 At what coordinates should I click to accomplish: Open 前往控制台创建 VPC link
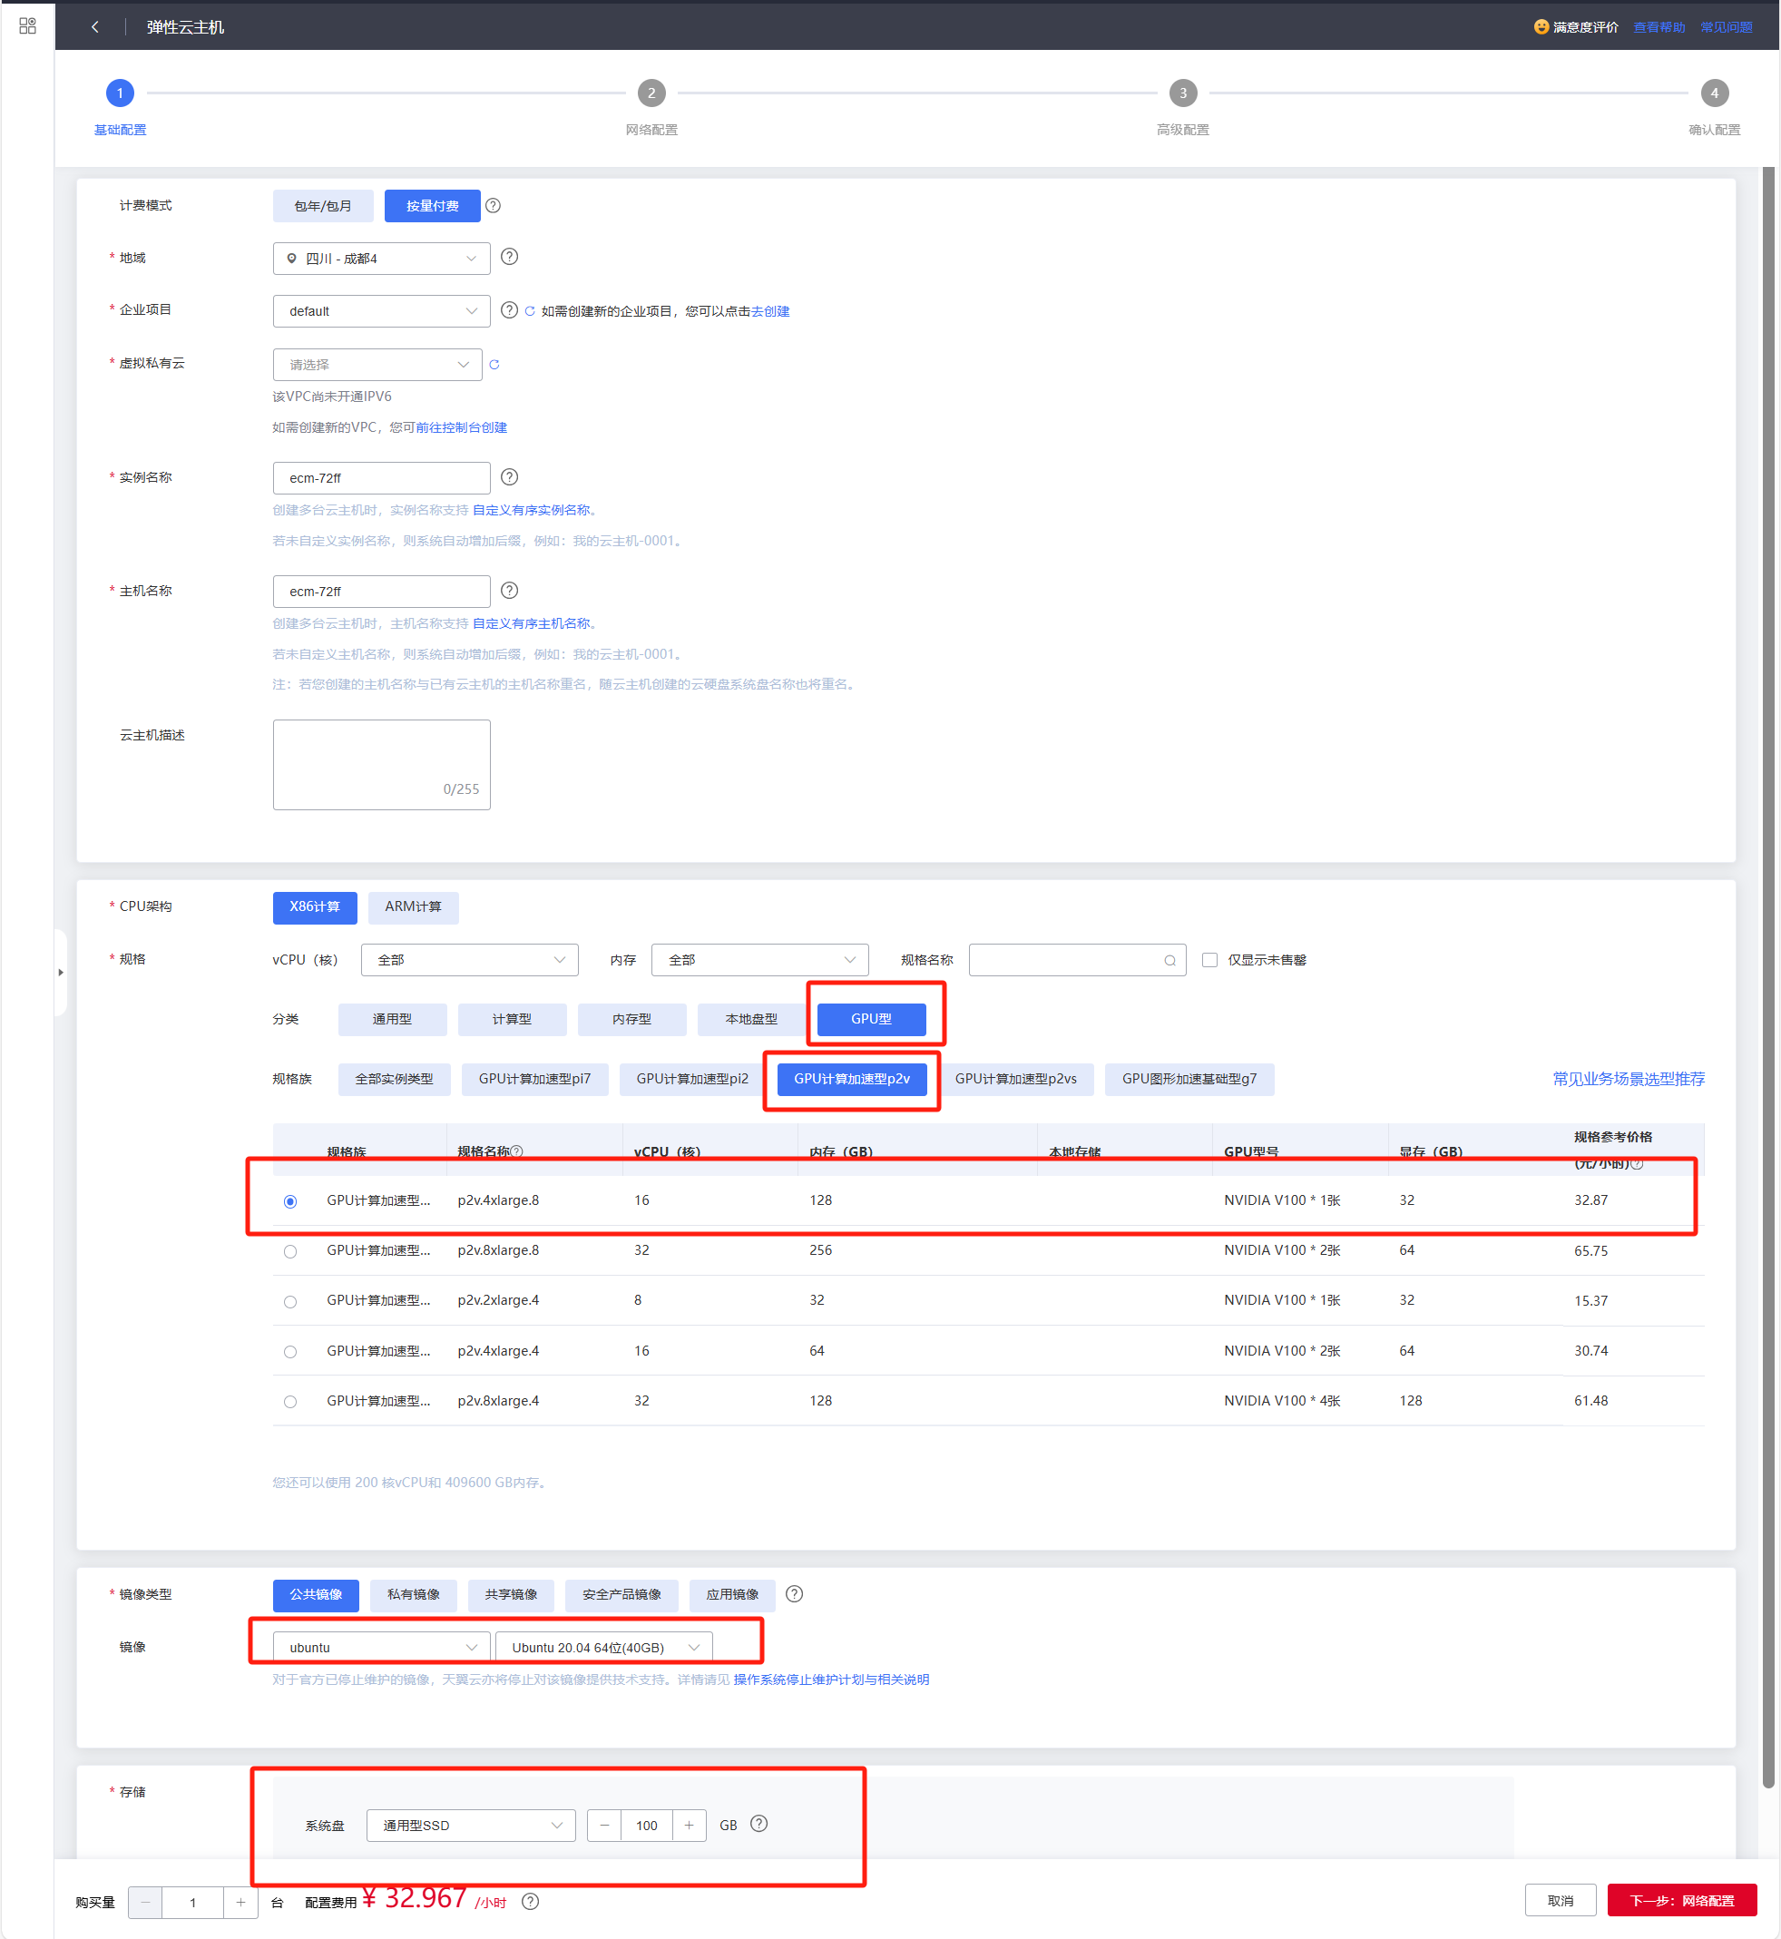462,427
